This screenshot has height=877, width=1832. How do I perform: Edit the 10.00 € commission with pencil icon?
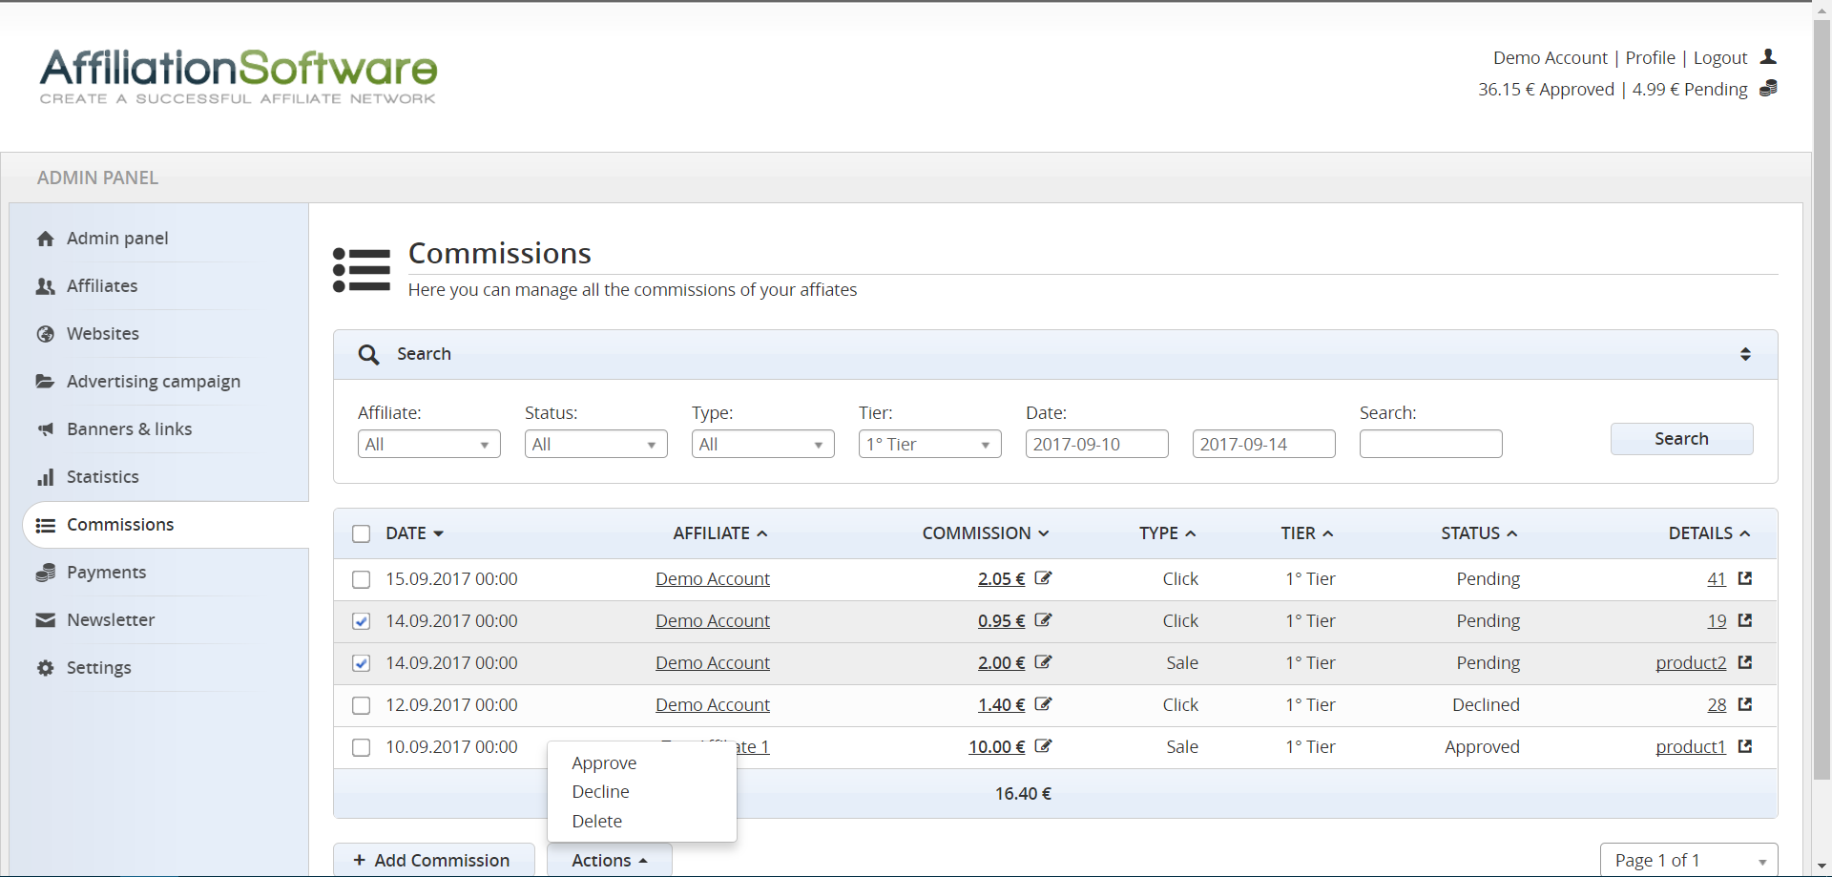1043,746
